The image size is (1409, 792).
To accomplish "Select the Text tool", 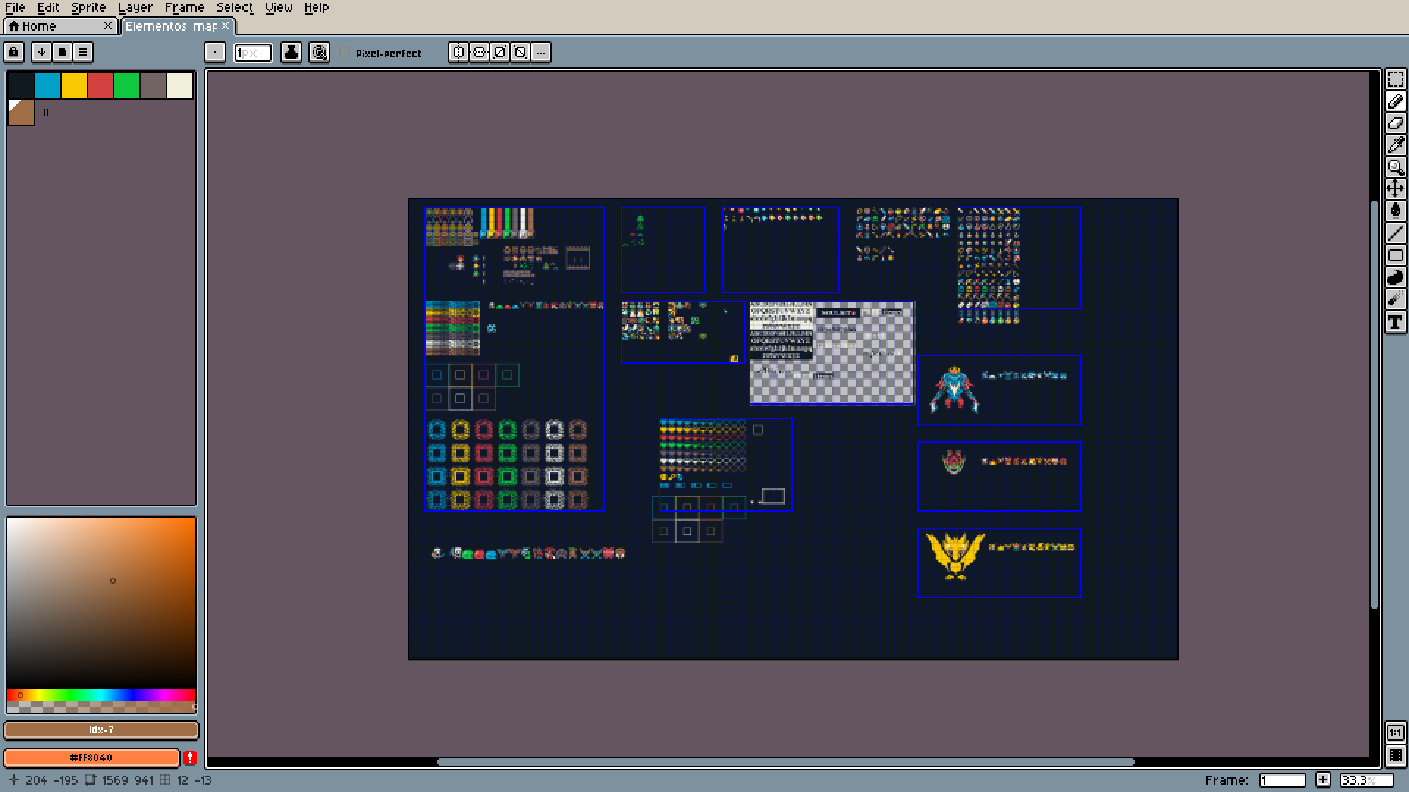I will [x=1395, y=322].
